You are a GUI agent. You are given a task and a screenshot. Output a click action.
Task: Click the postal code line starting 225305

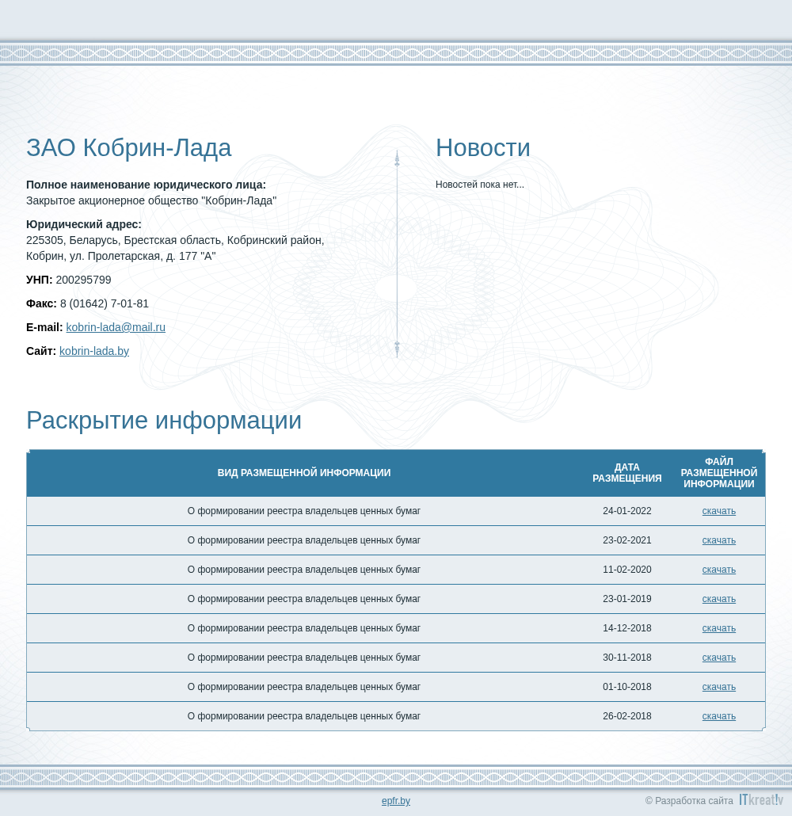[x=175, y=240]
